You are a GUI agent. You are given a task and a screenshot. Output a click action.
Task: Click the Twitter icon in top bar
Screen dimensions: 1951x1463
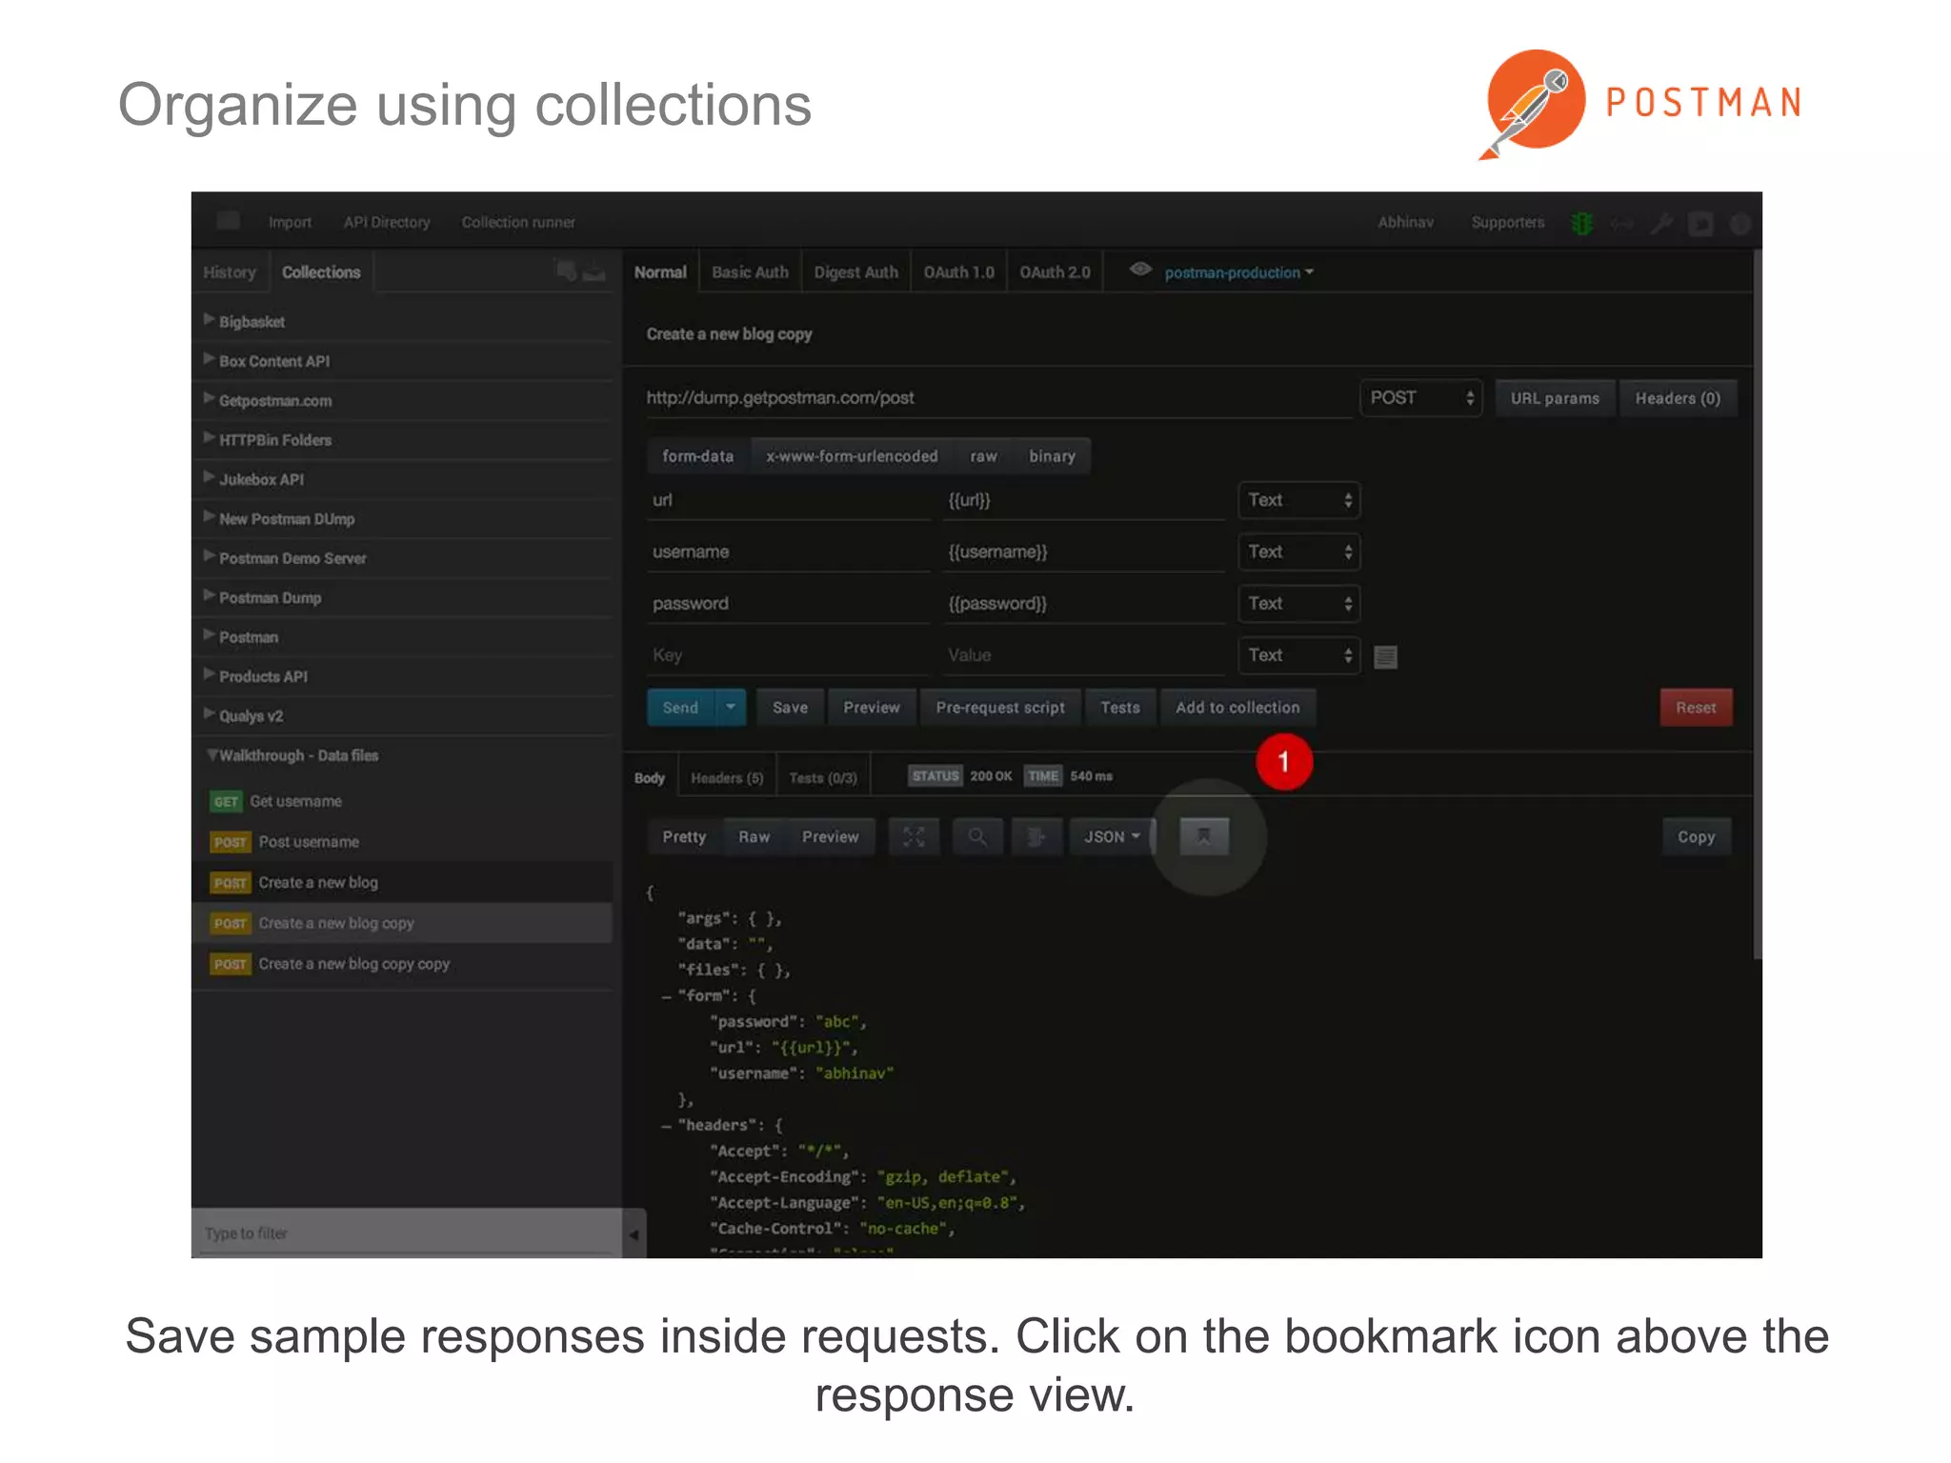1700,224
